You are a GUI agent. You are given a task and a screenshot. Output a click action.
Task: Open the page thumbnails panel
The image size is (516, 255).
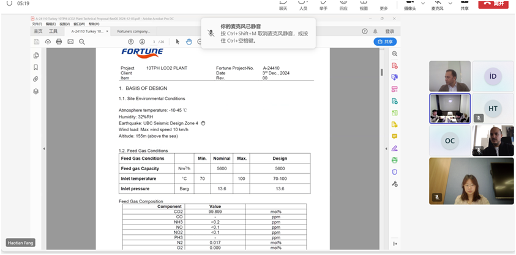pos(36,56)
